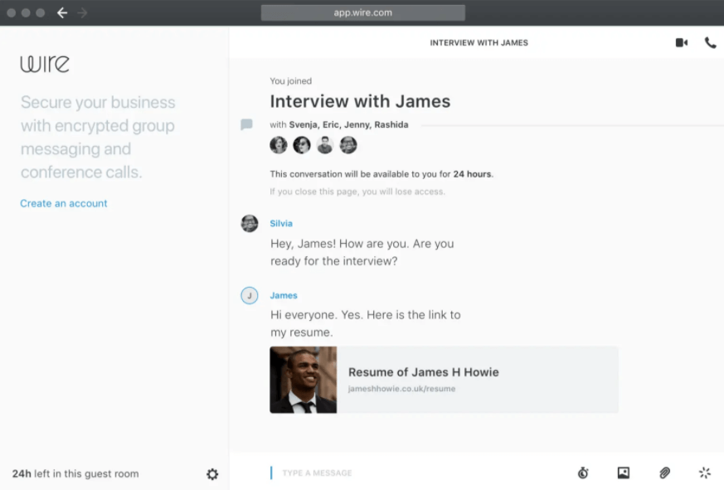Viewport: 724px width, 490px height.
Task: Open the Resume of James H Howie link
Action: tap(423, 372)
